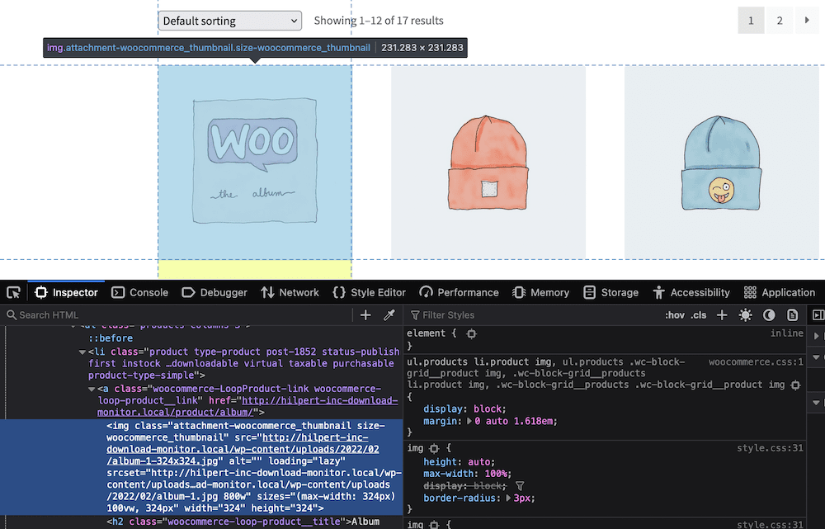Open the orange beanie product image
The height and width of the screenshot is (529, 825).
coord(488,162)
